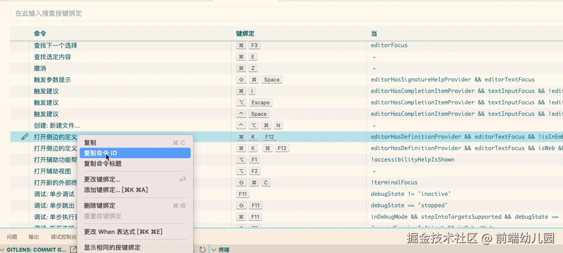Choose 更改 When 表达式 menu entry
Viewport: 563px width, 253px height.
pos(134,232)
